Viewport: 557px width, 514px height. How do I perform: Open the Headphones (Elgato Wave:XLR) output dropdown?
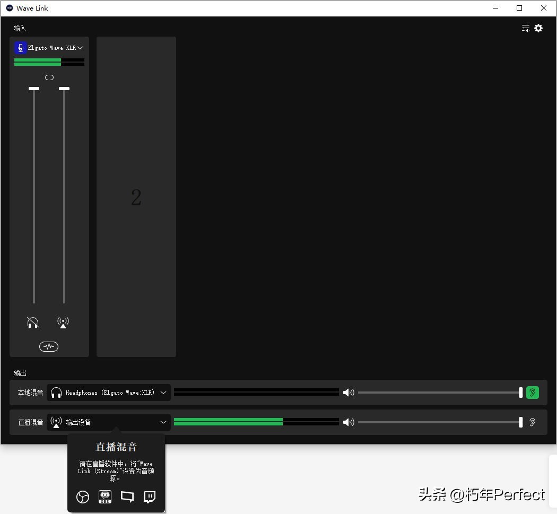pos(109,393)
